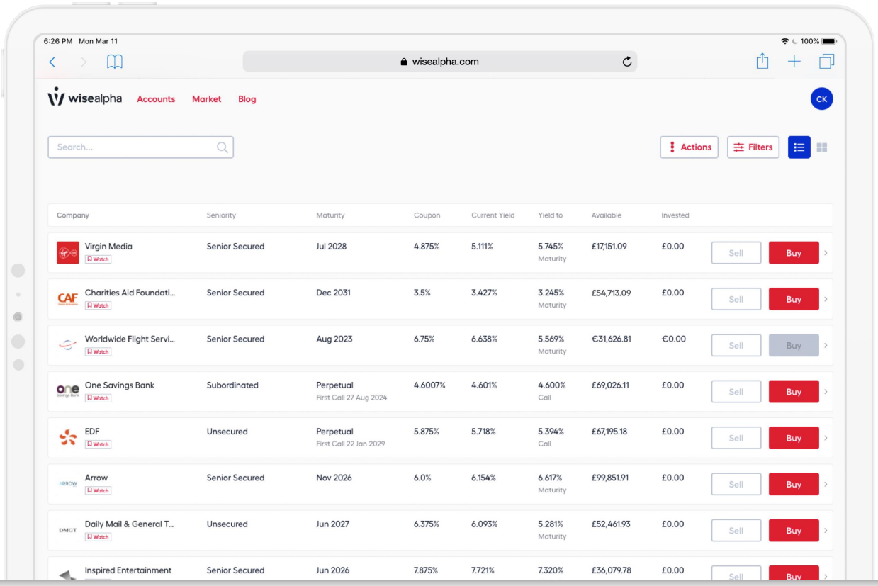878x586 pixels.
Task: Reload the wisealpha.com page
Action: pos(626,62)
